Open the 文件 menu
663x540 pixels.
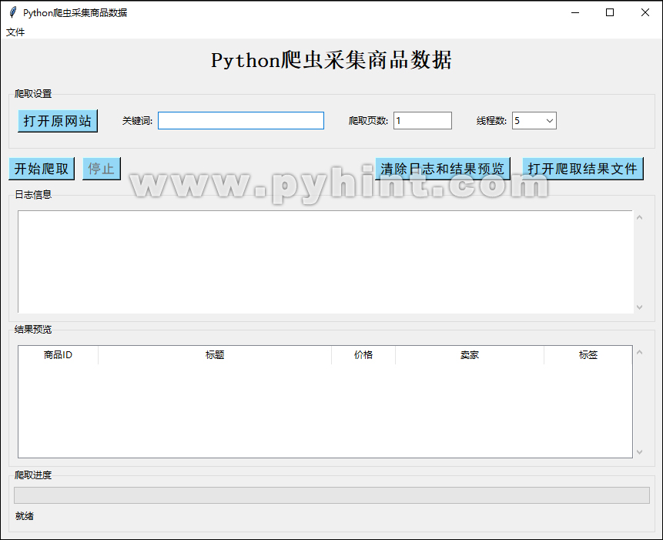coord(15,32)
